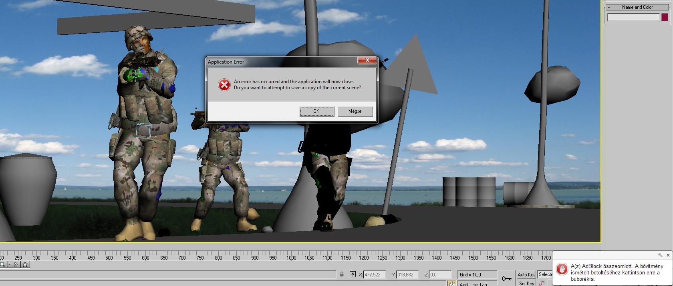
Task: Toggle the selection lock icon
Action: tap(342, 274)
